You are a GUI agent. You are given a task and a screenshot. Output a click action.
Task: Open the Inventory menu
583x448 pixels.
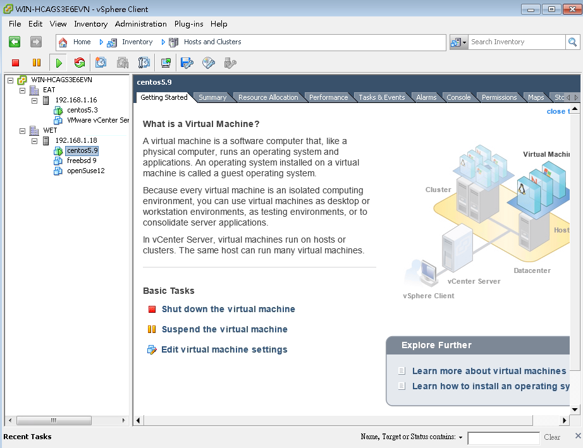(90, 24)
